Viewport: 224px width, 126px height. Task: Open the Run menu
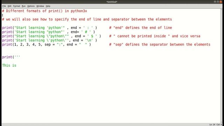pyautogui.click(x=23, y=6)
